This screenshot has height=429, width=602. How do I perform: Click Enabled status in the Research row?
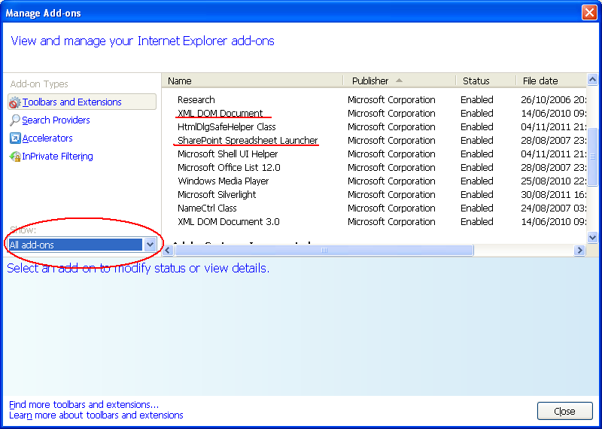(x=477, y=100)
